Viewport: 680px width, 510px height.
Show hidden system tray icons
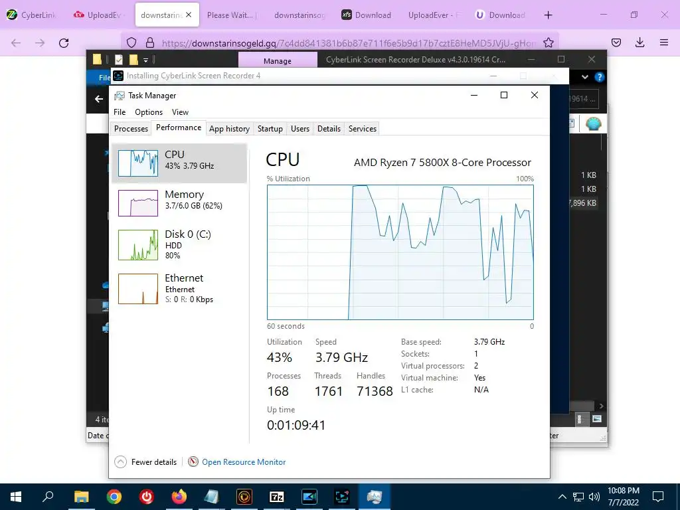(562, 497)
